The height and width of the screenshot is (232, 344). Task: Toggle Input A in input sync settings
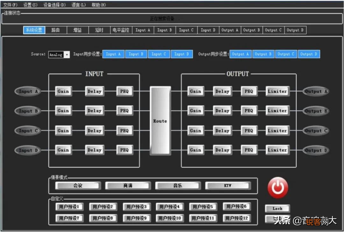(113, 54)
